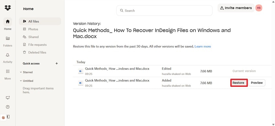Select All files in sidebar

40,21
